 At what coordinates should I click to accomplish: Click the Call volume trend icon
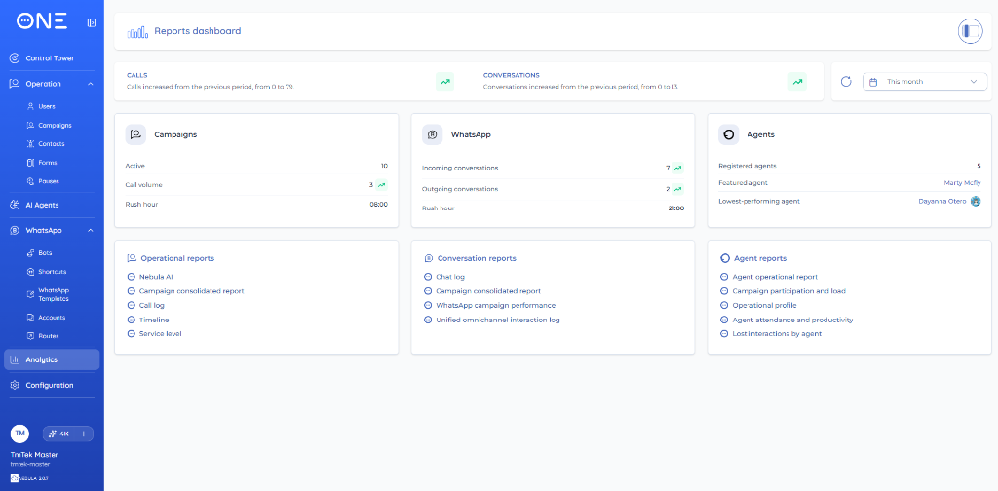click(381, 185)
